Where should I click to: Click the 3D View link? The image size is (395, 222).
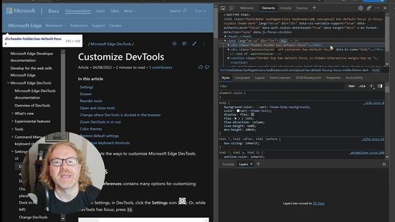pos(318,203)
